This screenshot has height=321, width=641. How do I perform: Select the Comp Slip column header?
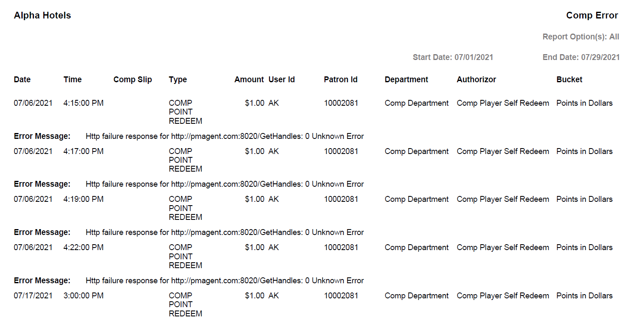tap(133, 80)
